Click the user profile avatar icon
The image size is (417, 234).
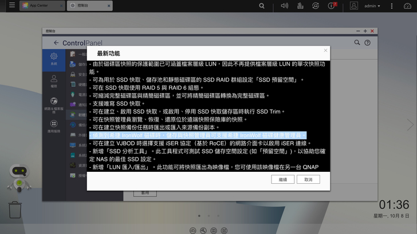click(354, 6)
